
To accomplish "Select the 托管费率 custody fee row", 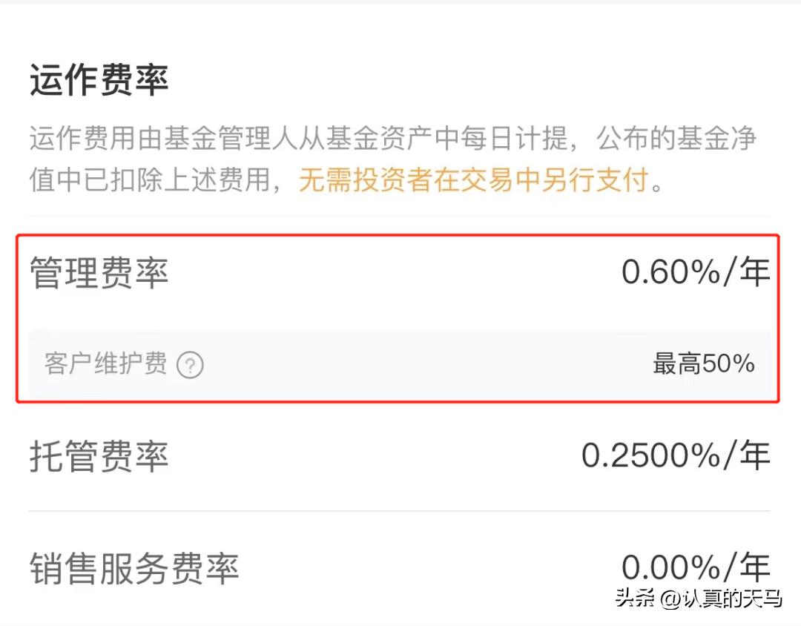I will tap(99, 457).
